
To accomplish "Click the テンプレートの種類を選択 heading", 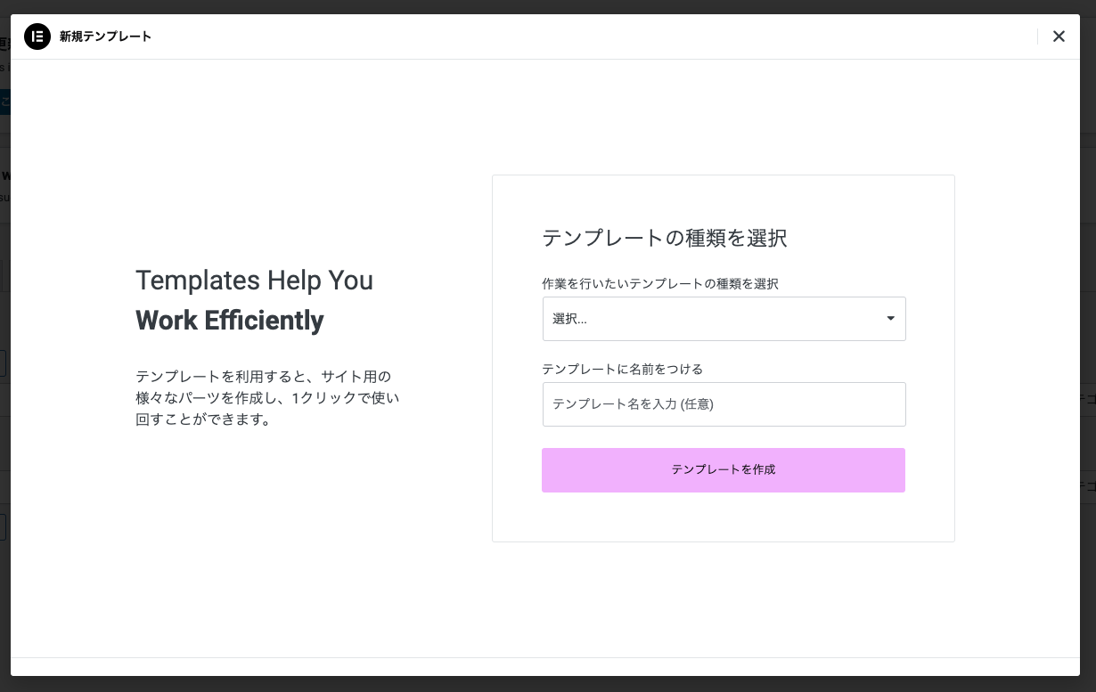I will (665, 238).
